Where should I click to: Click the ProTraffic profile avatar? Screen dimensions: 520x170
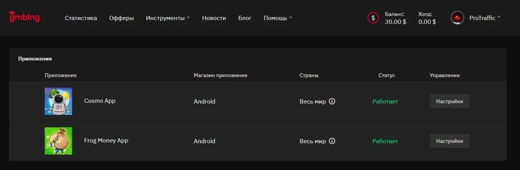(457, 18)
